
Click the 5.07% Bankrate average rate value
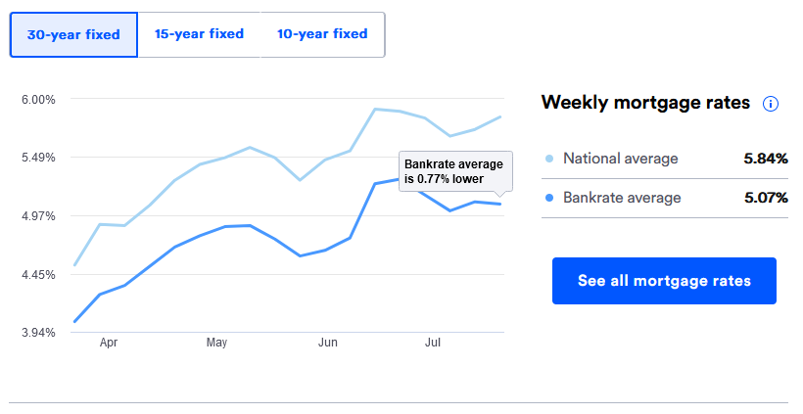[x=765, y=198]
